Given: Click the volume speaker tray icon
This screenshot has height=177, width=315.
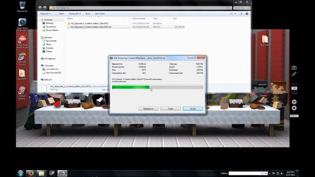Looking at the screenshot, I should (x=282, y=174).
